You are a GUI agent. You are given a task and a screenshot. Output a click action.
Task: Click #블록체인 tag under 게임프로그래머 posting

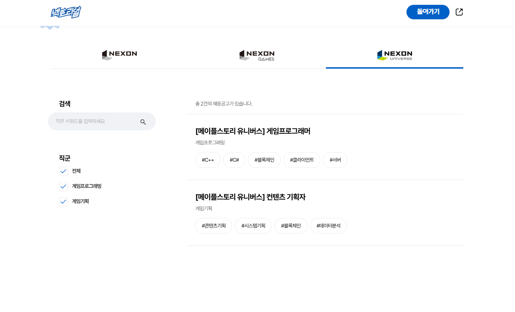click(264, 160)
